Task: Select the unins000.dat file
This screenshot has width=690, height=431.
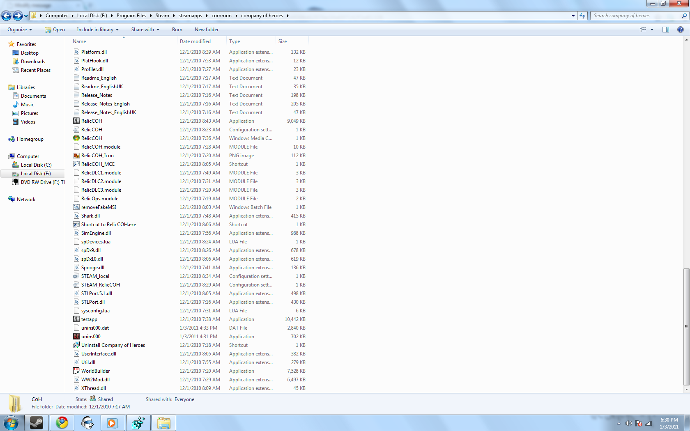Action: click(95, 328)
